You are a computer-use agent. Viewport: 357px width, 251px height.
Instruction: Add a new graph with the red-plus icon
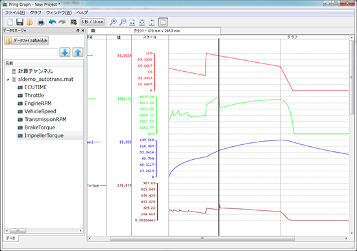pos(73,22)
